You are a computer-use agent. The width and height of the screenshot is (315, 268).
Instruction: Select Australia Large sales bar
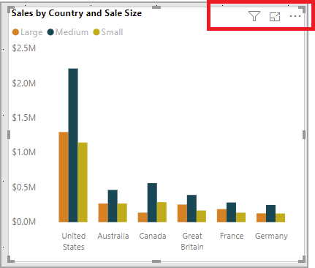[103, 213]
